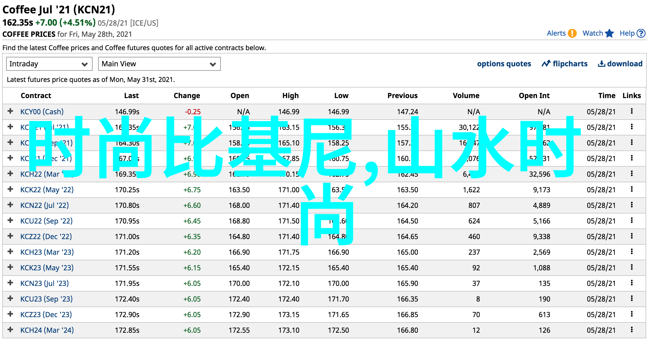Click the Watch star icon
The image size is (654, 345).
pos(609,33)
